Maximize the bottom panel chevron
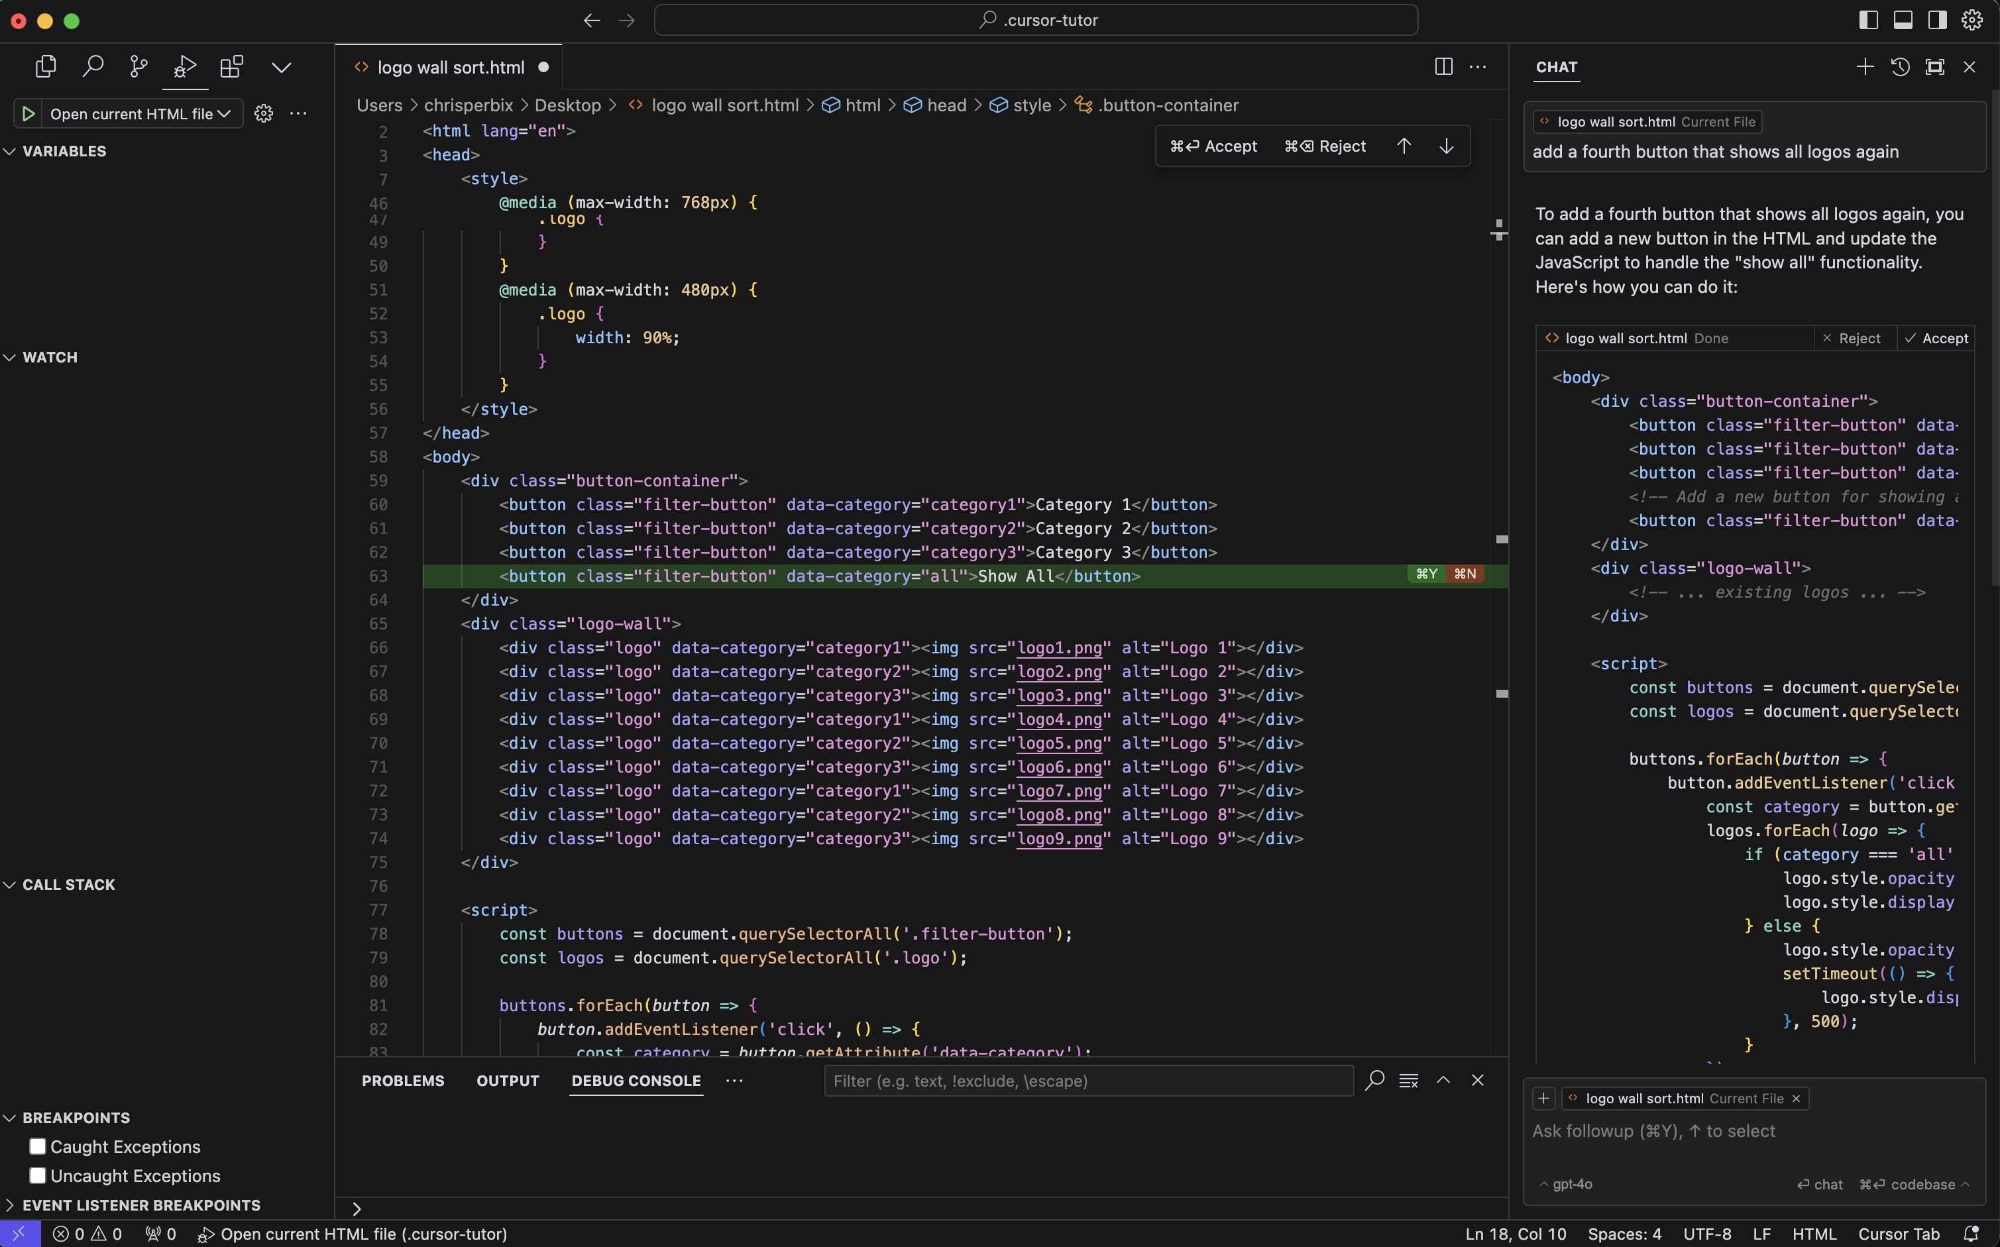This screenshot has width=2000, height=1247. 1443,1081
